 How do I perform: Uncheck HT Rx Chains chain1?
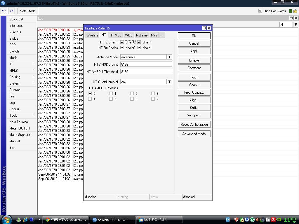point(139,48)
